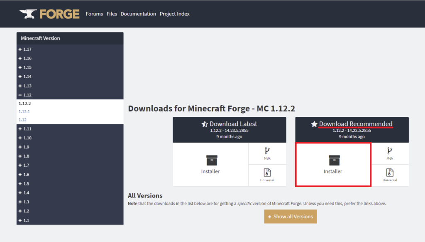Click the Downloads for Minecraft Forge title
The width and height of the screenshot is (425, 242).
coord(211,109)
